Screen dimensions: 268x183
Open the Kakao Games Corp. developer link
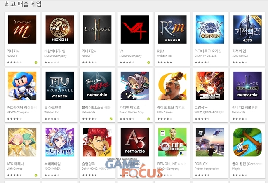132,112
